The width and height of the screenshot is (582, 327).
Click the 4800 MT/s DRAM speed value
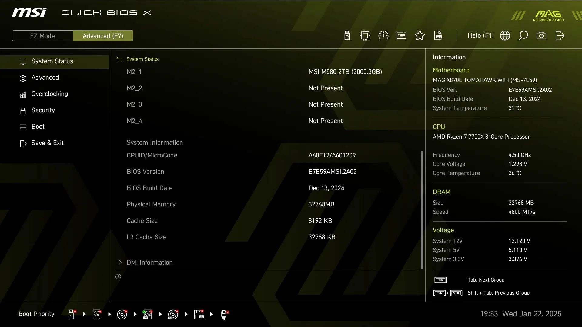click(x=522, y=212)
